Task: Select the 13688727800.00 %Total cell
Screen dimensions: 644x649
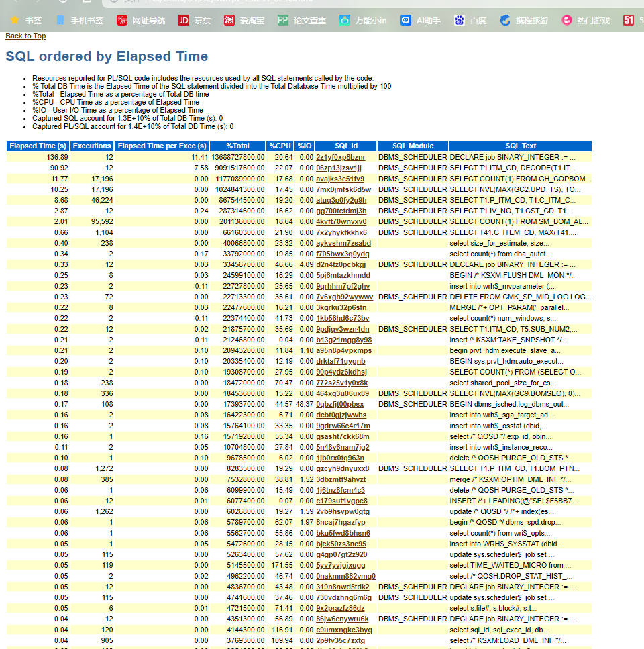Action: [x=238, y=157]
